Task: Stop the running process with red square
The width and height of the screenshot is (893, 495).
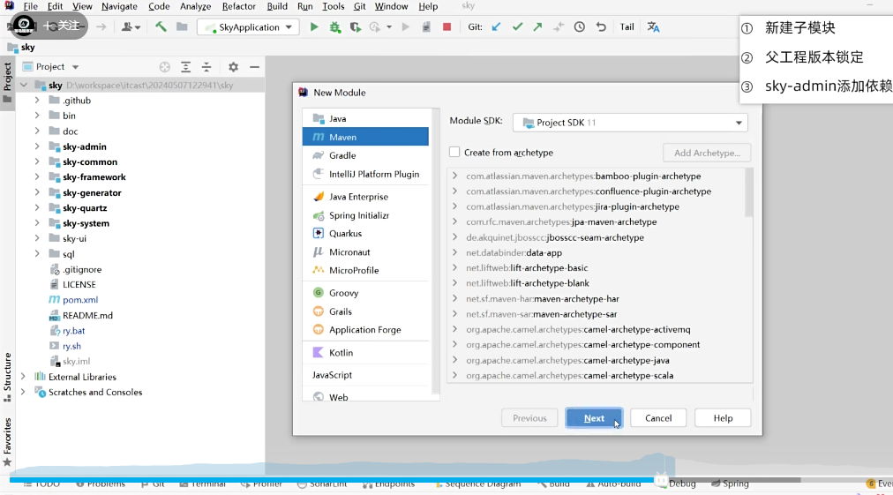Action: coord(447,26)
